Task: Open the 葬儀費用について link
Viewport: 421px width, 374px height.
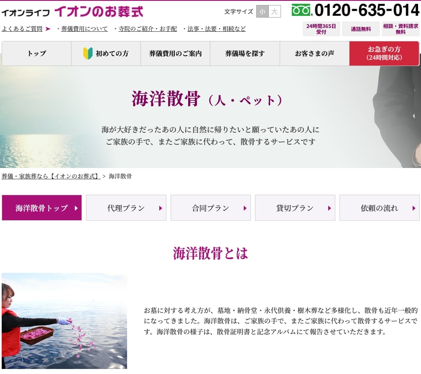Action: coord(84,29)
